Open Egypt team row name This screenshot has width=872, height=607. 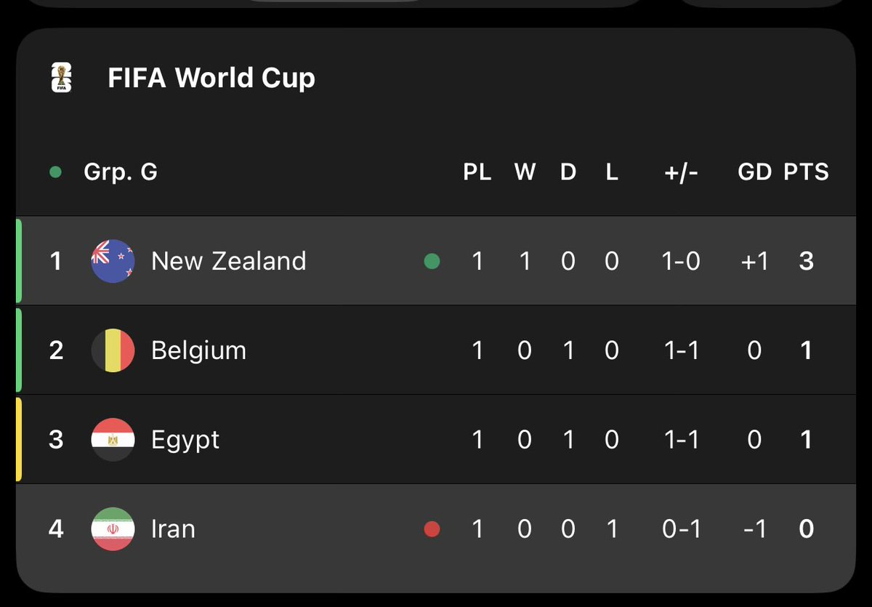(185, 440)
